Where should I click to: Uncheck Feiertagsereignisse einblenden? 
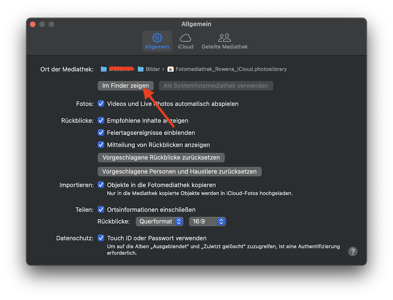(x=101, y=133)
